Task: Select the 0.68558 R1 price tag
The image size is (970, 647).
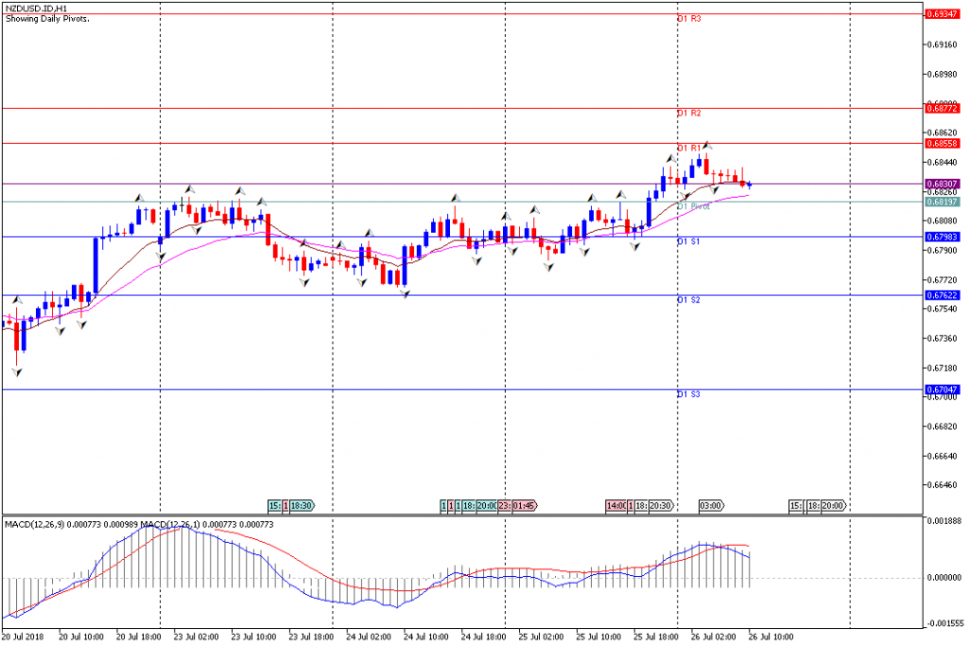Action: click(941, 143)
